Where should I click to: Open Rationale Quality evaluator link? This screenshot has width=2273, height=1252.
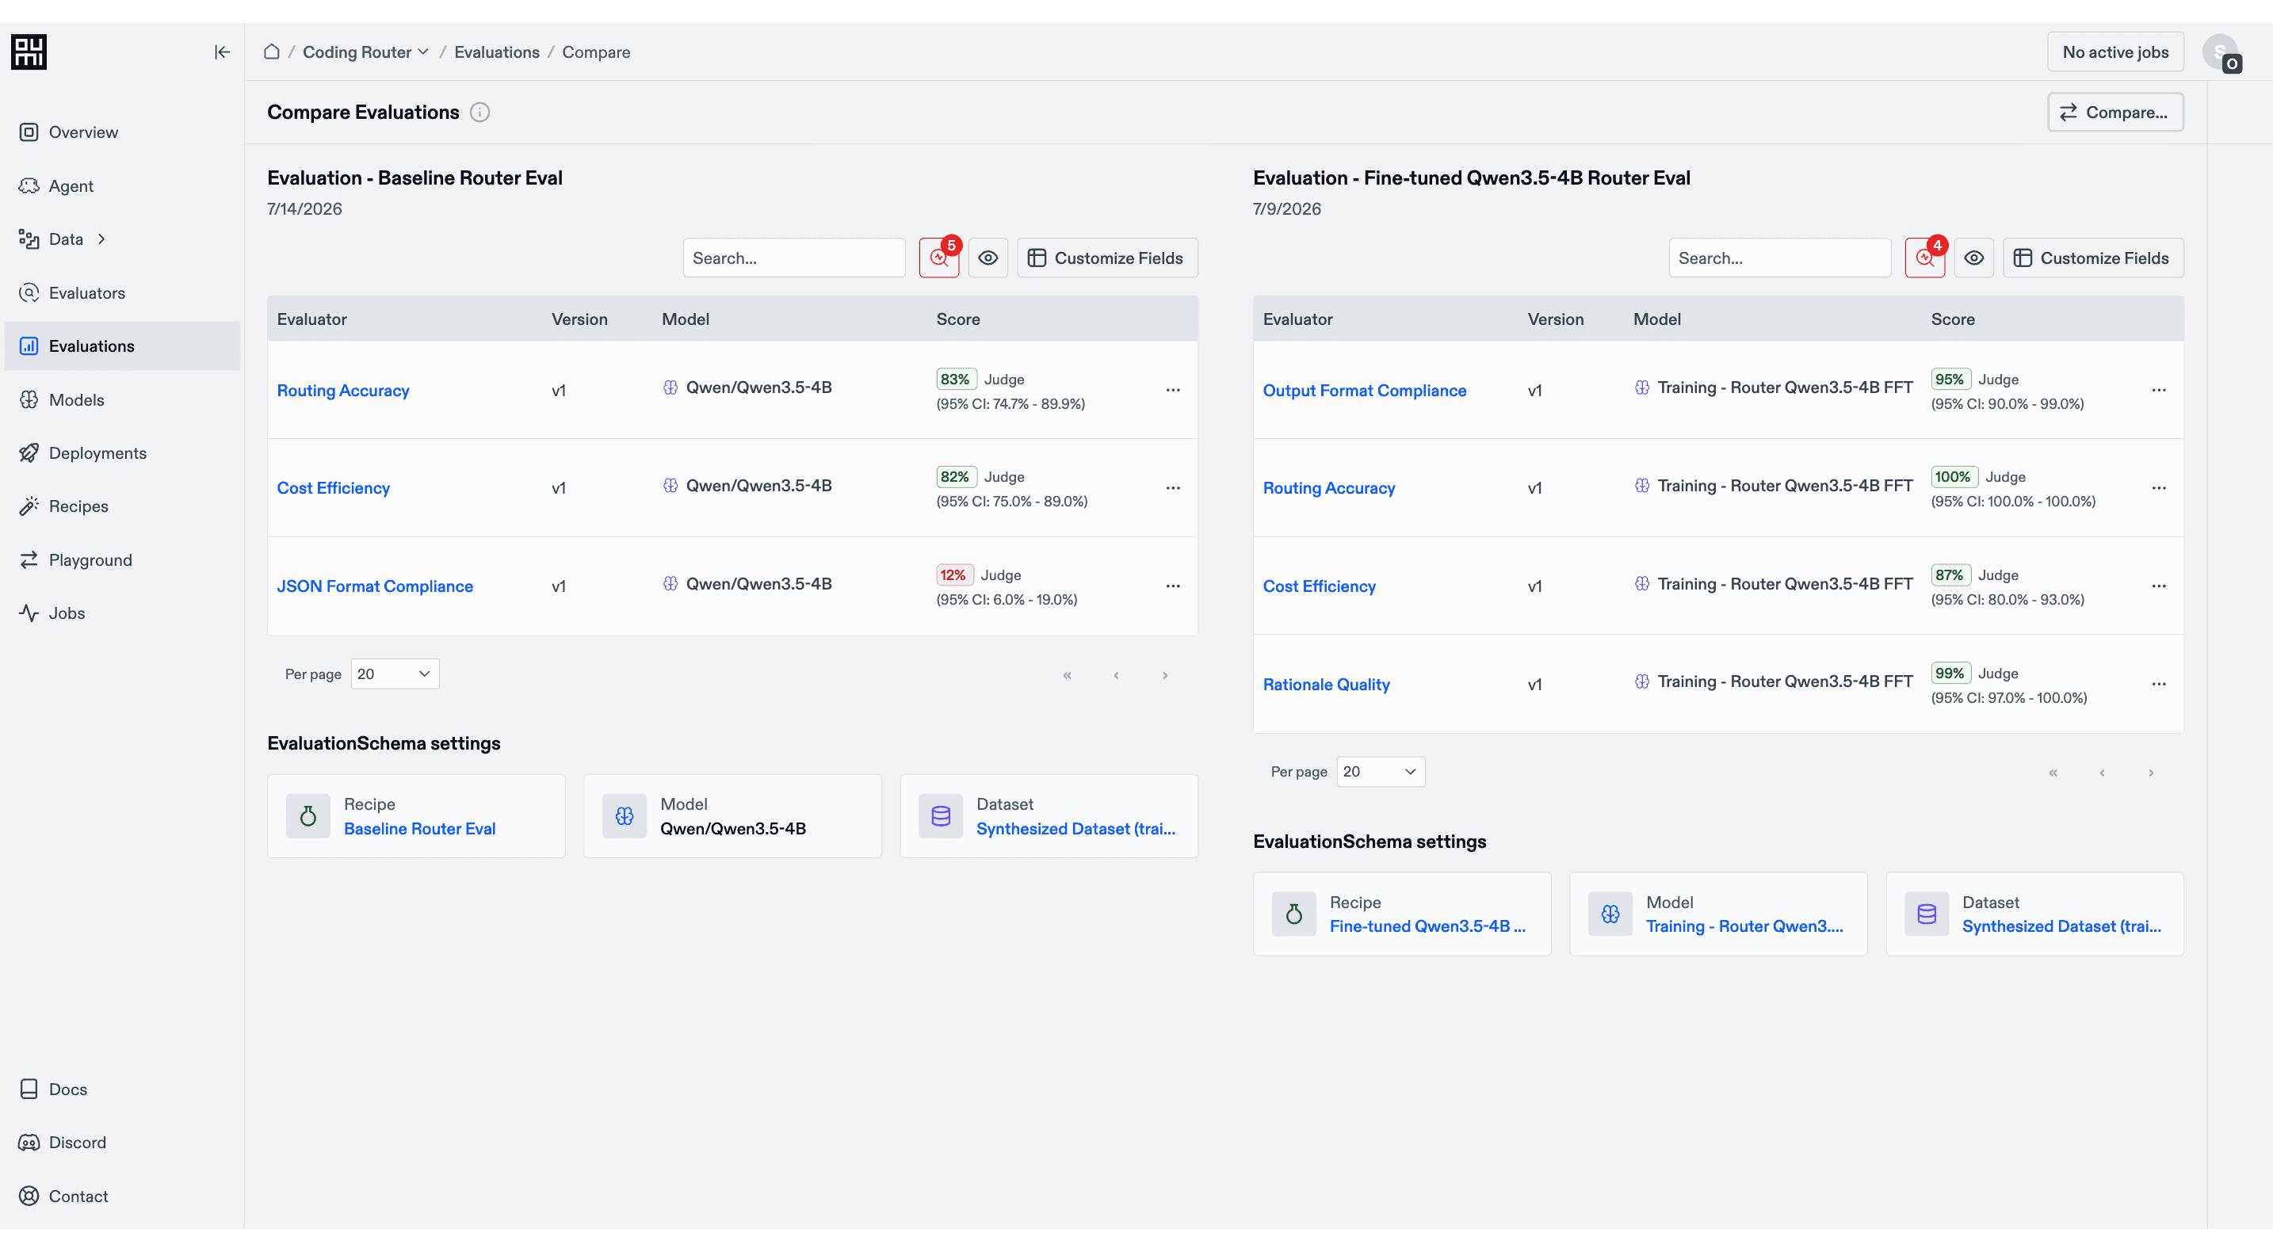(1325, 684)
